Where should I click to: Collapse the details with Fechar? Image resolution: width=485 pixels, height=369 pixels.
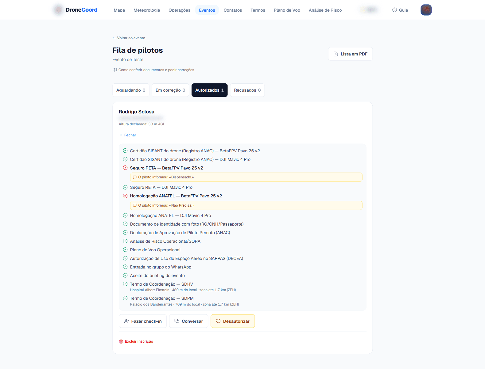(x=128, y=135)
